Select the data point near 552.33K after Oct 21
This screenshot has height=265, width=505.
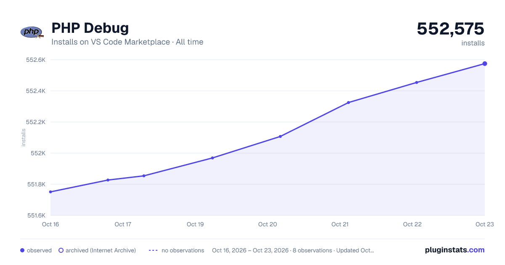[x=348, y=103]
